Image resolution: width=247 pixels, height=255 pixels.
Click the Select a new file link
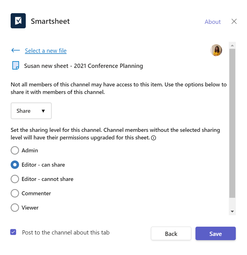click(46, 50)
